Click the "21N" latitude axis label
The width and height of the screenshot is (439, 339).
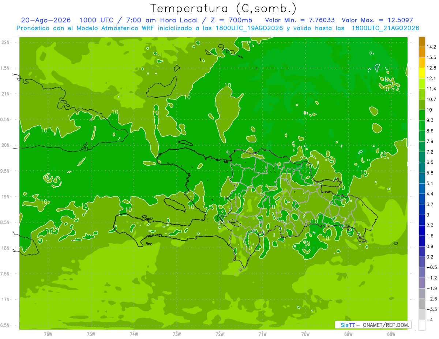tap(5, 94)
